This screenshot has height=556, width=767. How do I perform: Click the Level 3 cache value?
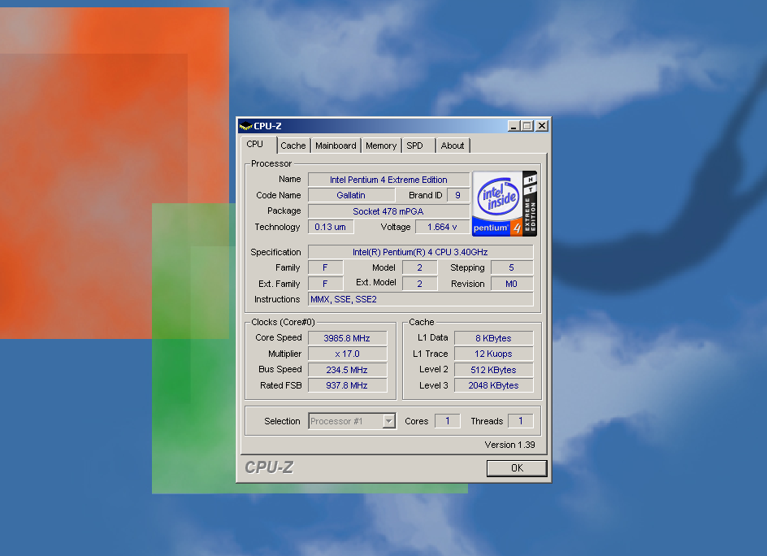tap(493, 385)
